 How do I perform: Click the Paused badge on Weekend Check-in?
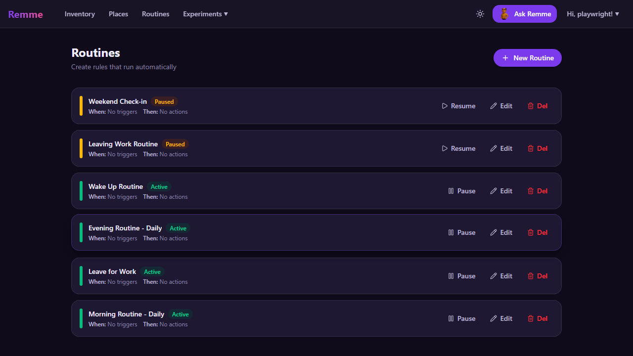(x=164, y=102)
